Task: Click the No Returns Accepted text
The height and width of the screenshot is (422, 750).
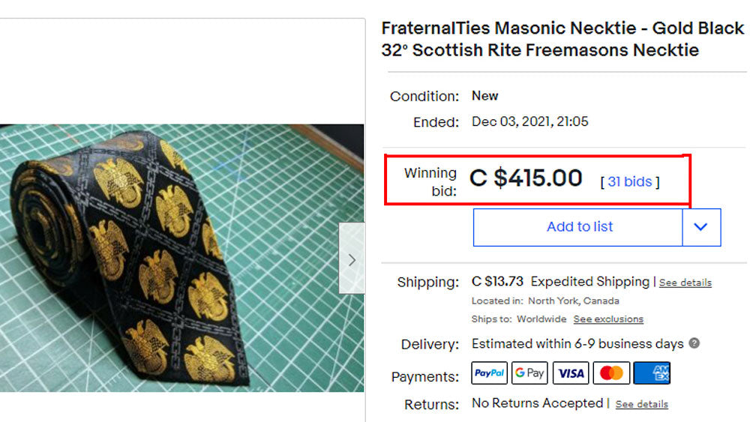Action: click(x=537, y=403)
